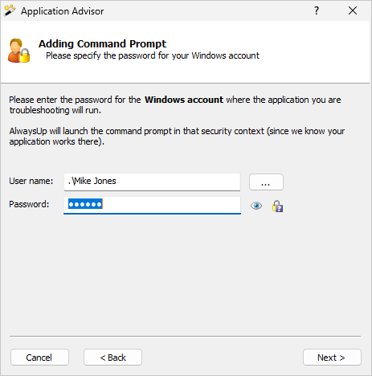Click the "Password:" label
Viewport: 372px width, 376px height.
coord(29,204)
